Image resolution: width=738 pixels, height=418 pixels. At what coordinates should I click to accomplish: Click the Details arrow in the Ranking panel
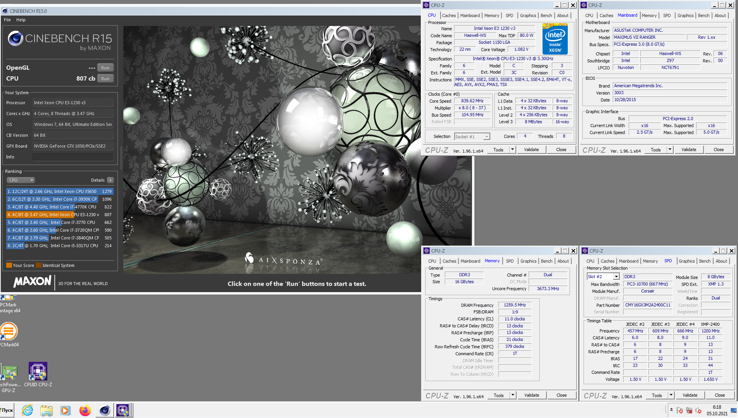(111, 180)
